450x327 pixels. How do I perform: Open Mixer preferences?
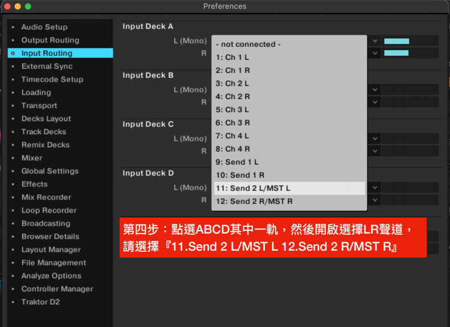point(31,158)
